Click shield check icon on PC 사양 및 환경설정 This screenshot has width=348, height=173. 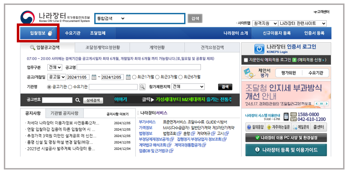pyautogui.click(x=257, y=138)
